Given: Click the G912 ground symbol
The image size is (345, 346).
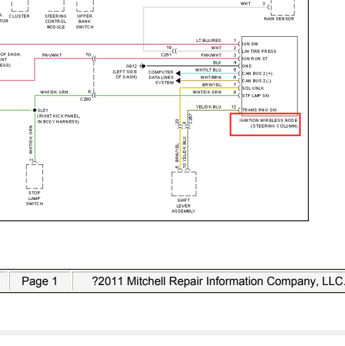Looking at the screenshot, I should [x=142, y=66].
